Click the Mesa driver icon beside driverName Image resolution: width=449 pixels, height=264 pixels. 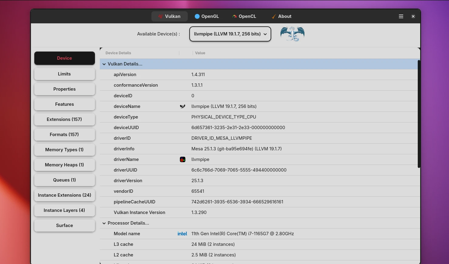[182, 159]
